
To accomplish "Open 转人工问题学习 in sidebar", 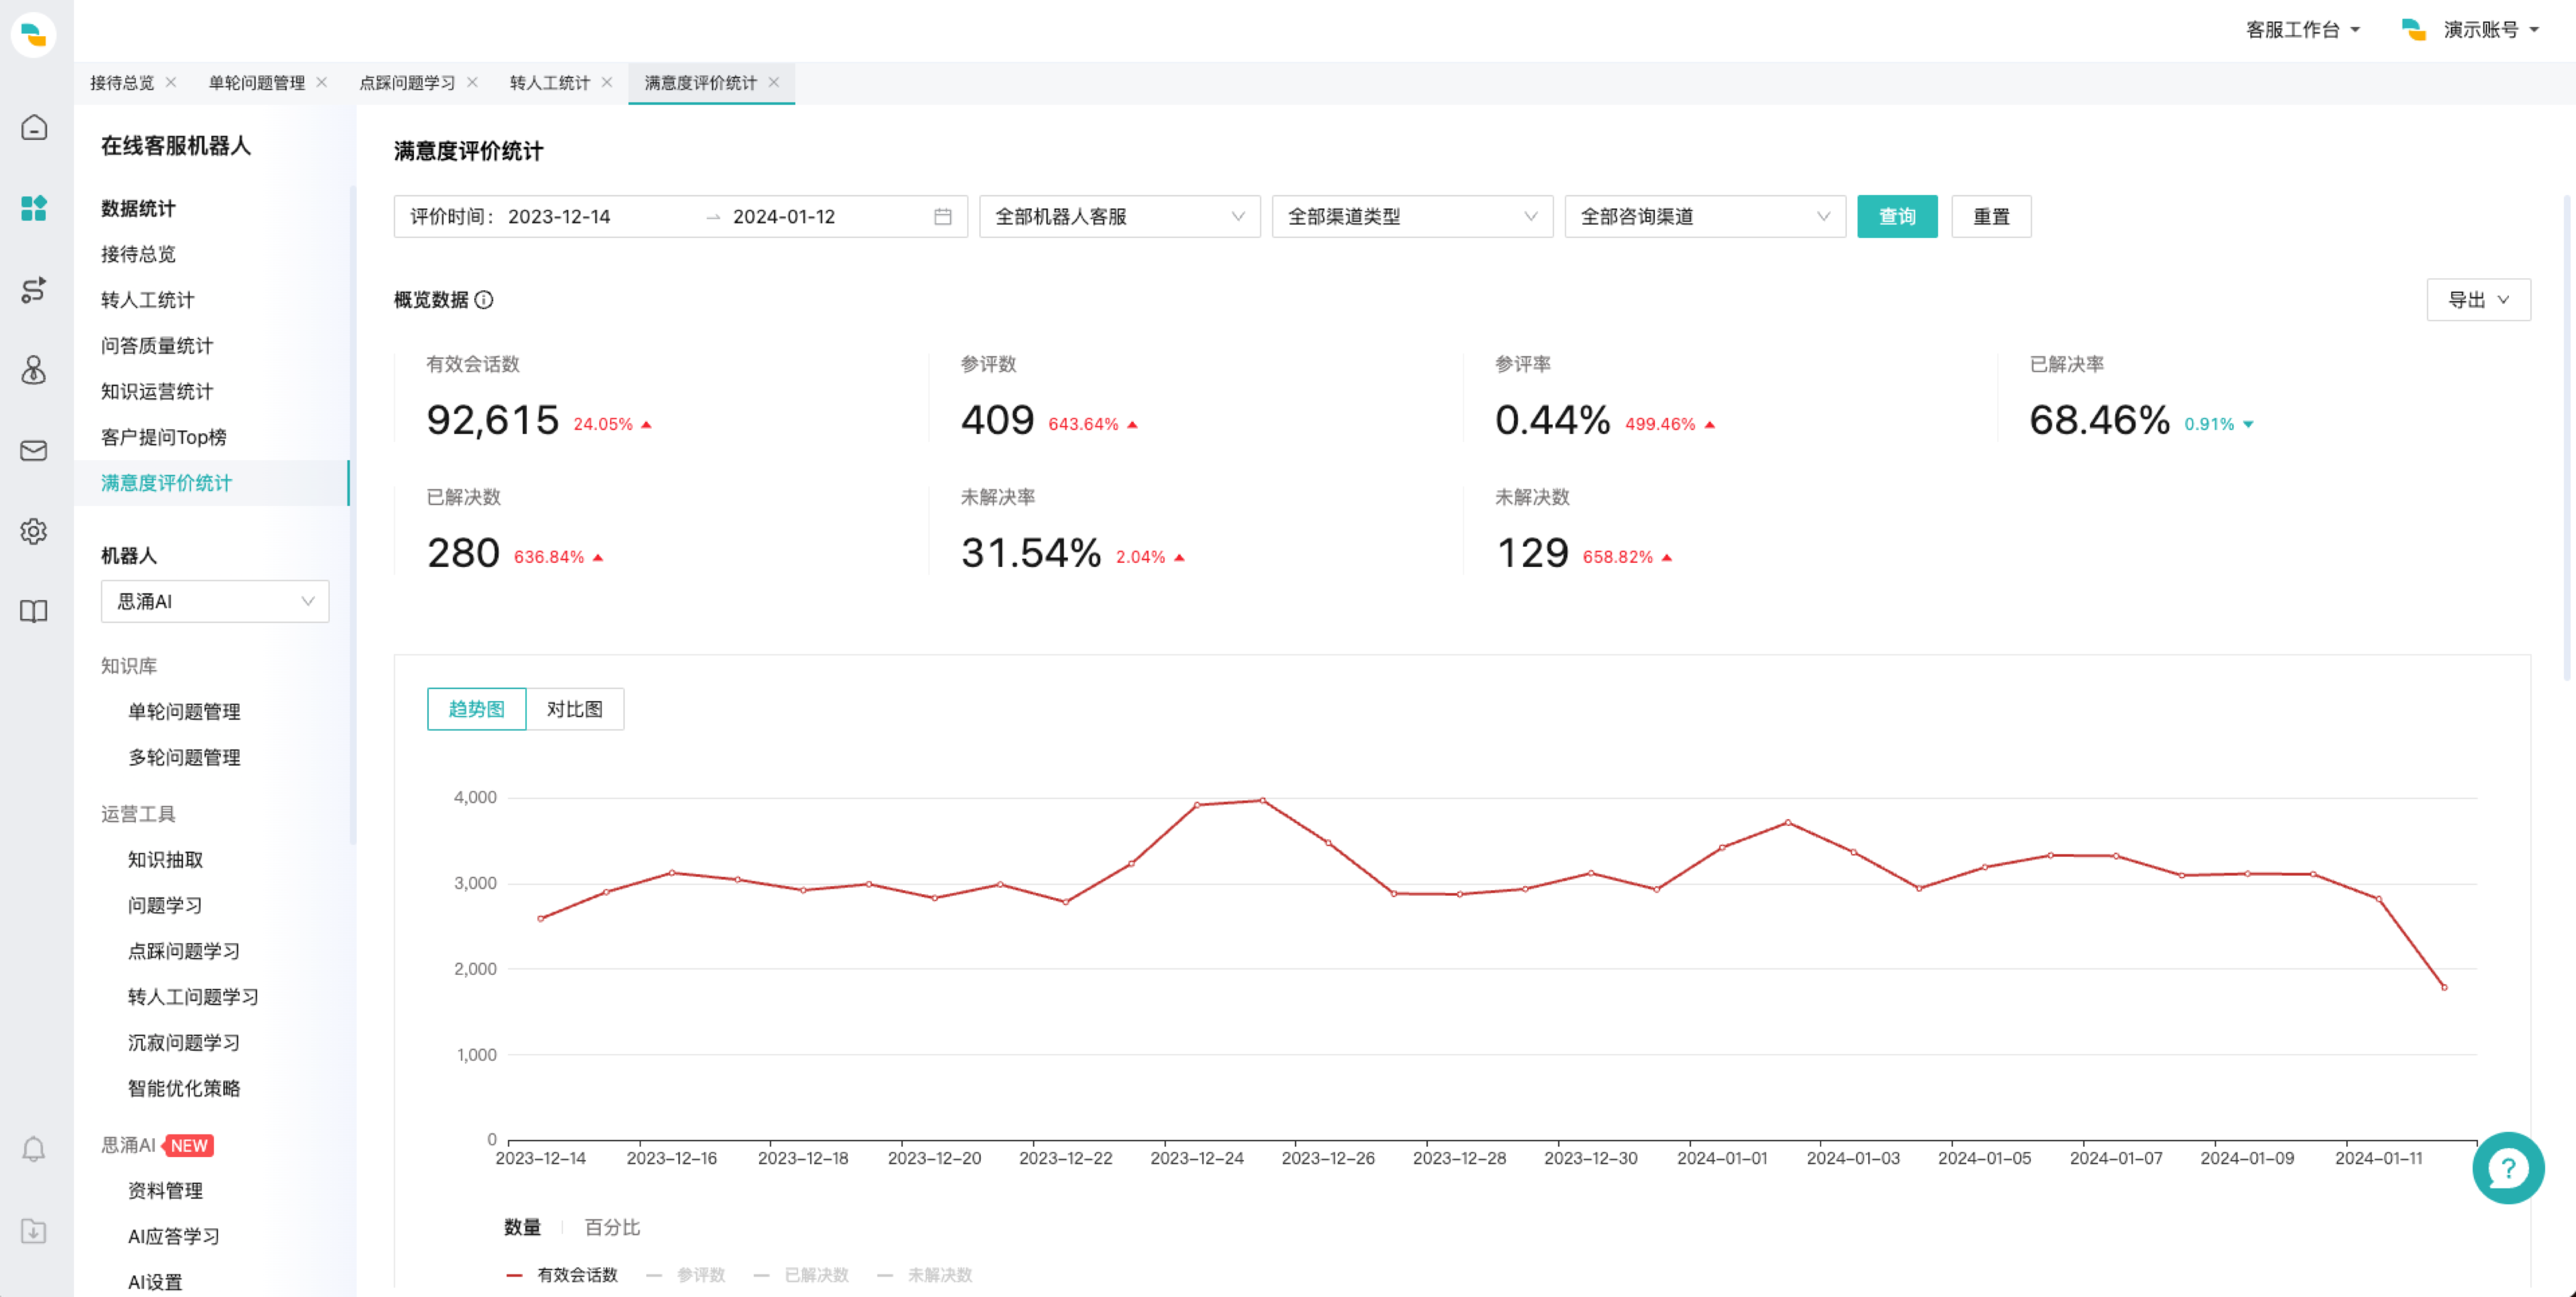I will (x=194, y=997).
